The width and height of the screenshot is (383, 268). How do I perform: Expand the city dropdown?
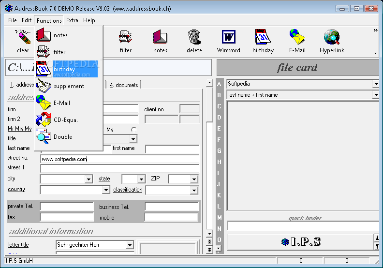(88, 179)
